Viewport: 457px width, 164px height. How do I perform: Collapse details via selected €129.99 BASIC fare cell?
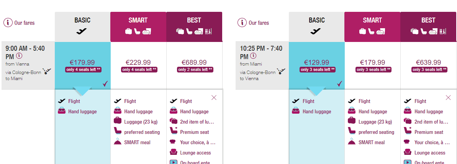click(x=317, y=66)
